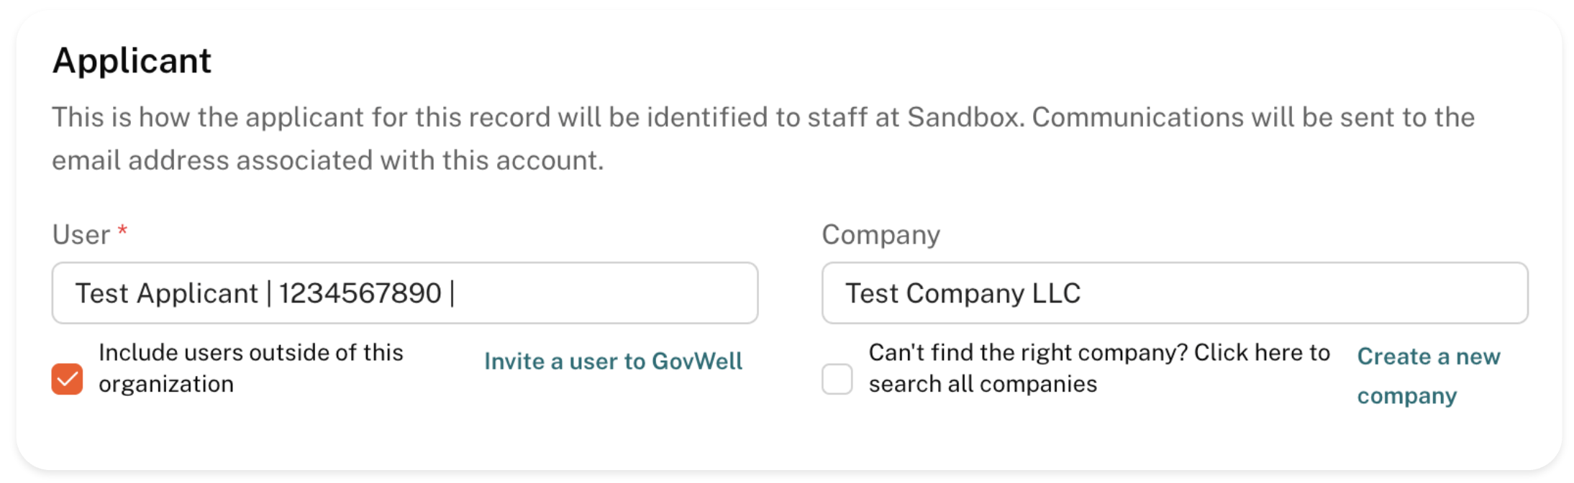1574x483 pixels.
Task: Click the User input field
Action: [404, 293]
